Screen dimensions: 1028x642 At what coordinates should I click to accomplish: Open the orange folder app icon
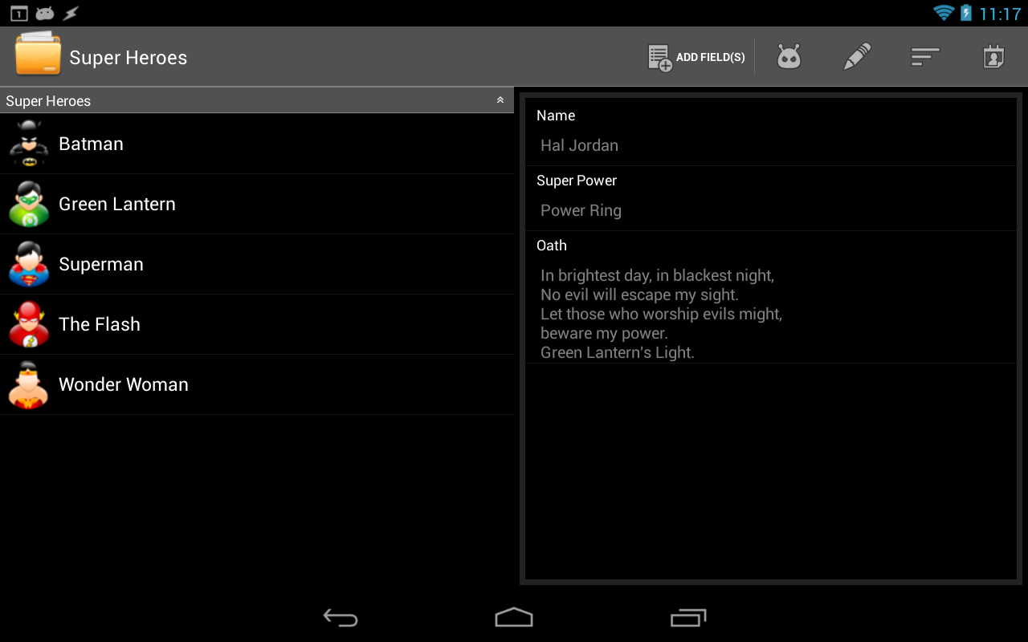point(38,54)
